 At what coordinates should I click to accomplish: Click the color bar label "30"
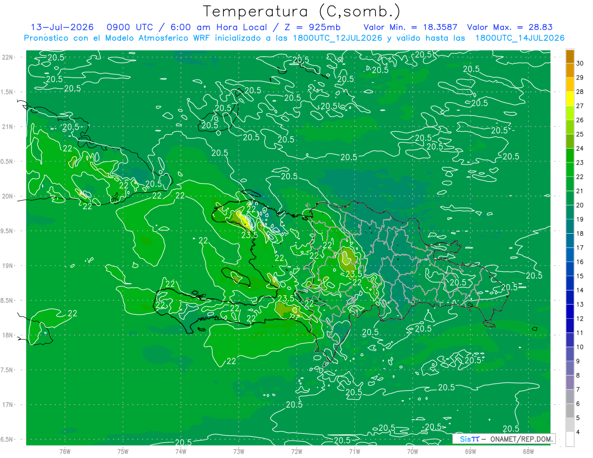coord(580,63)
